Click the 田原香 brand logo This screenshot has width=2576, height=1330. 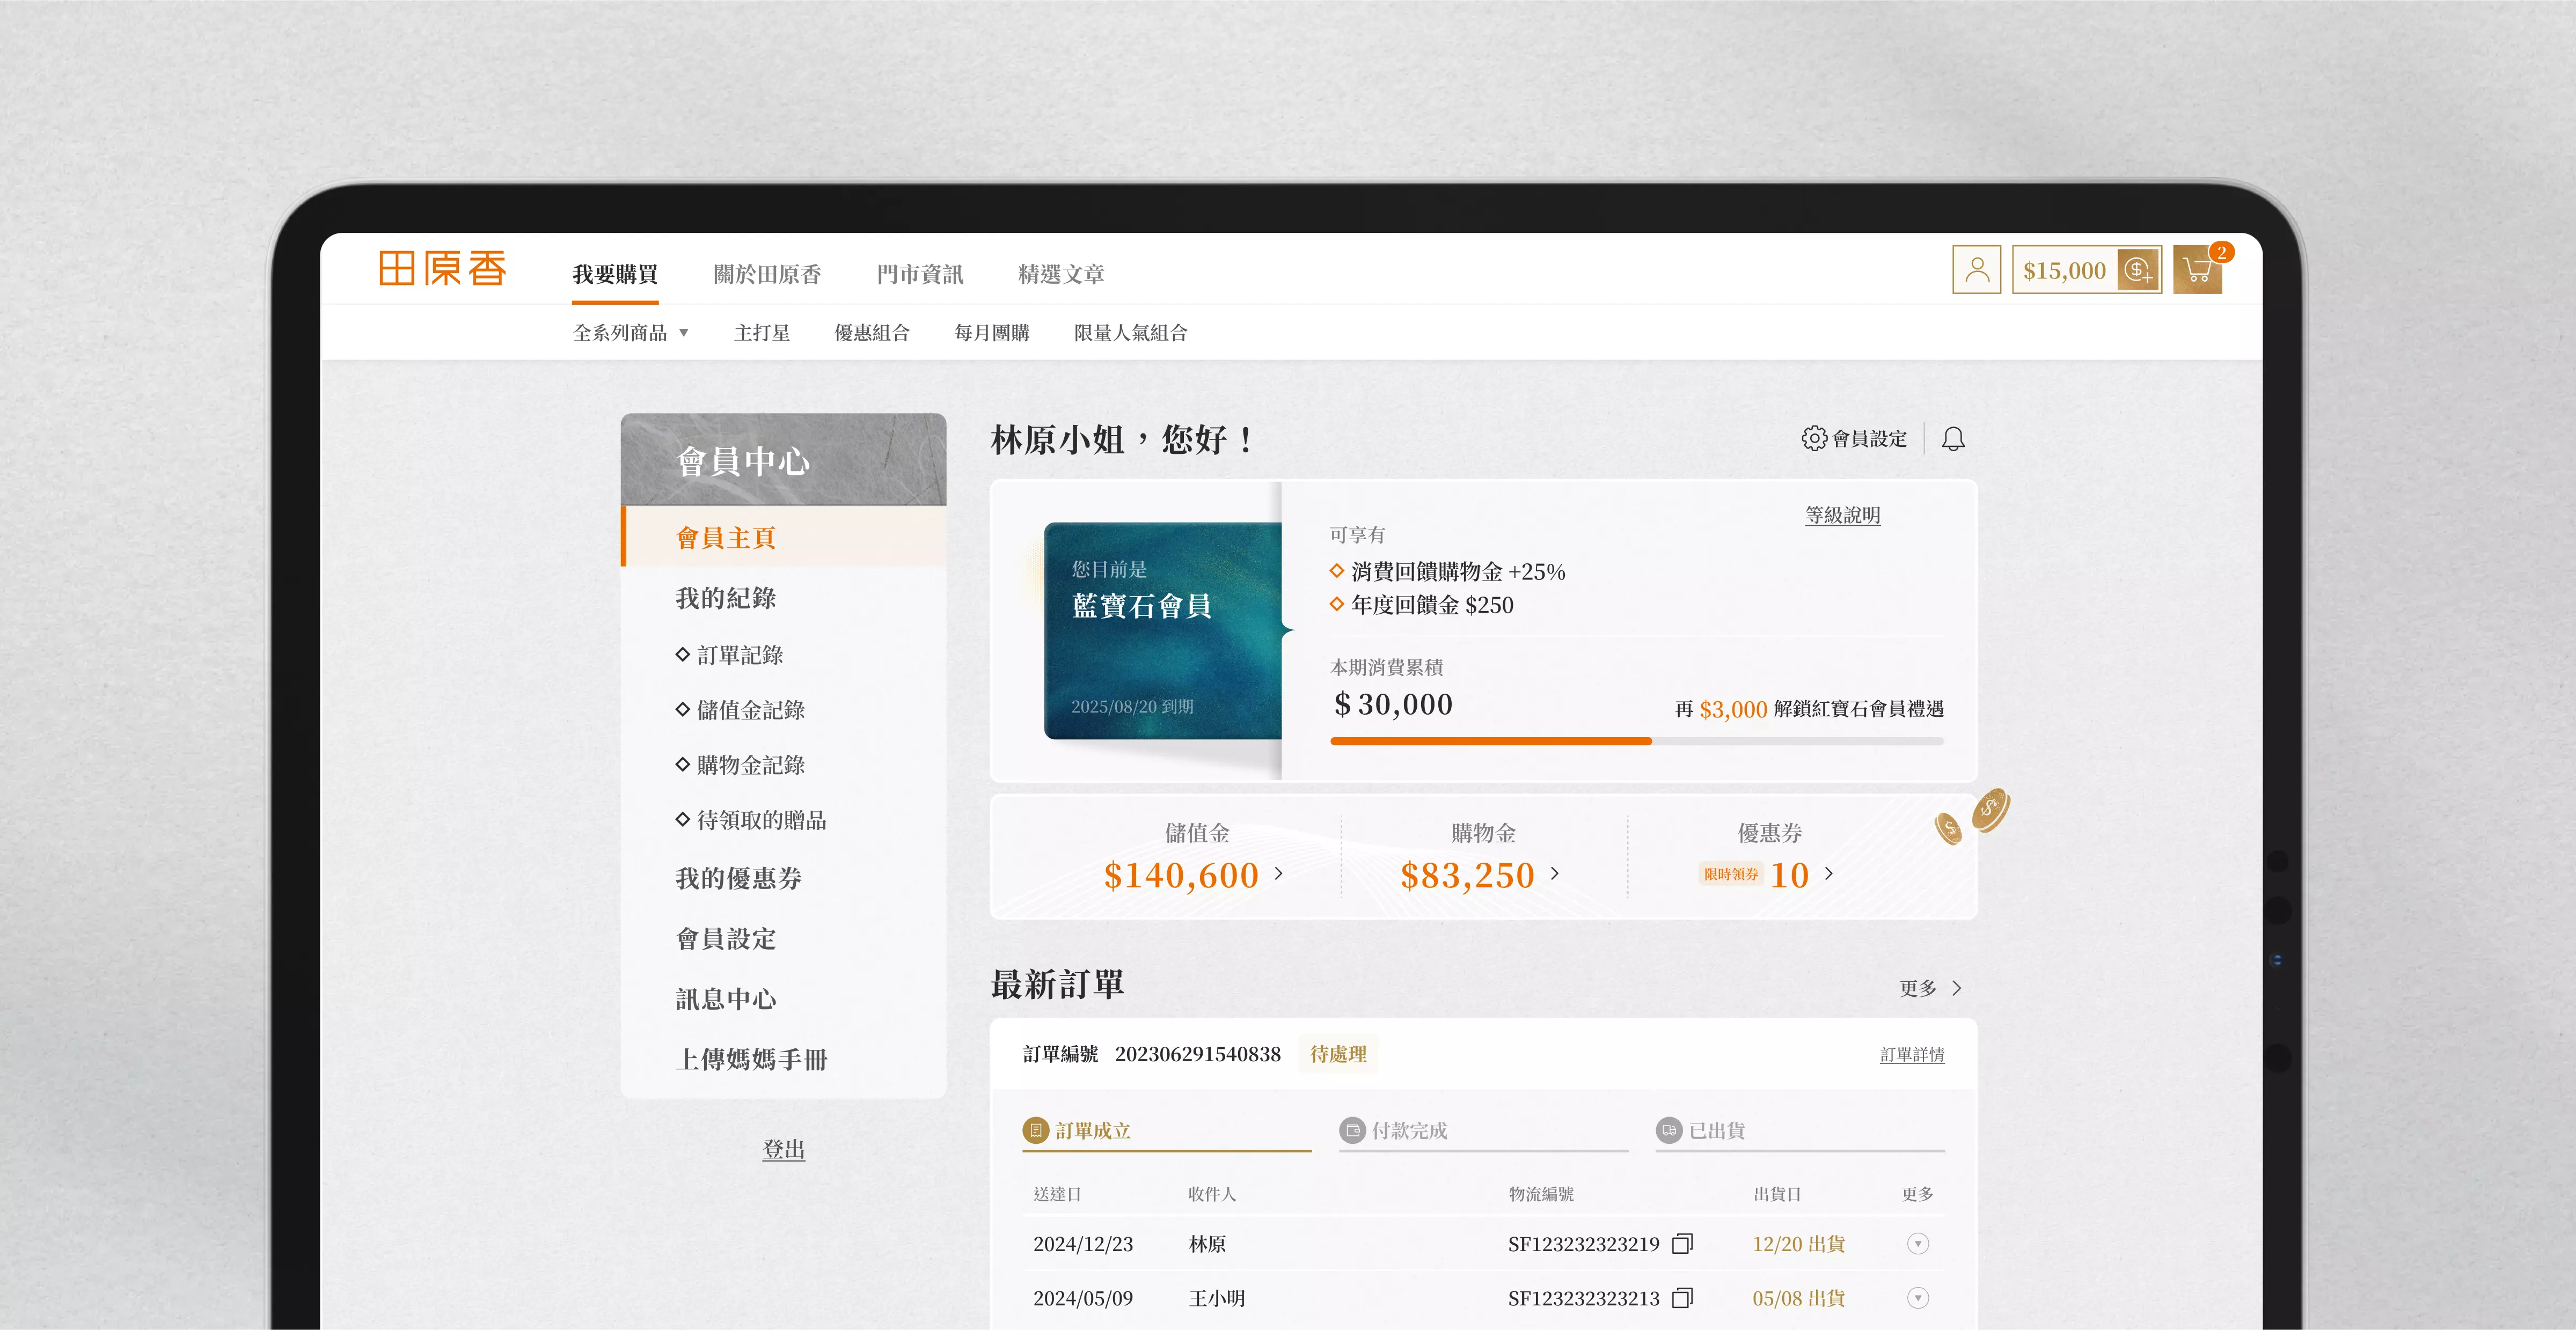click(x=442, y=269)
